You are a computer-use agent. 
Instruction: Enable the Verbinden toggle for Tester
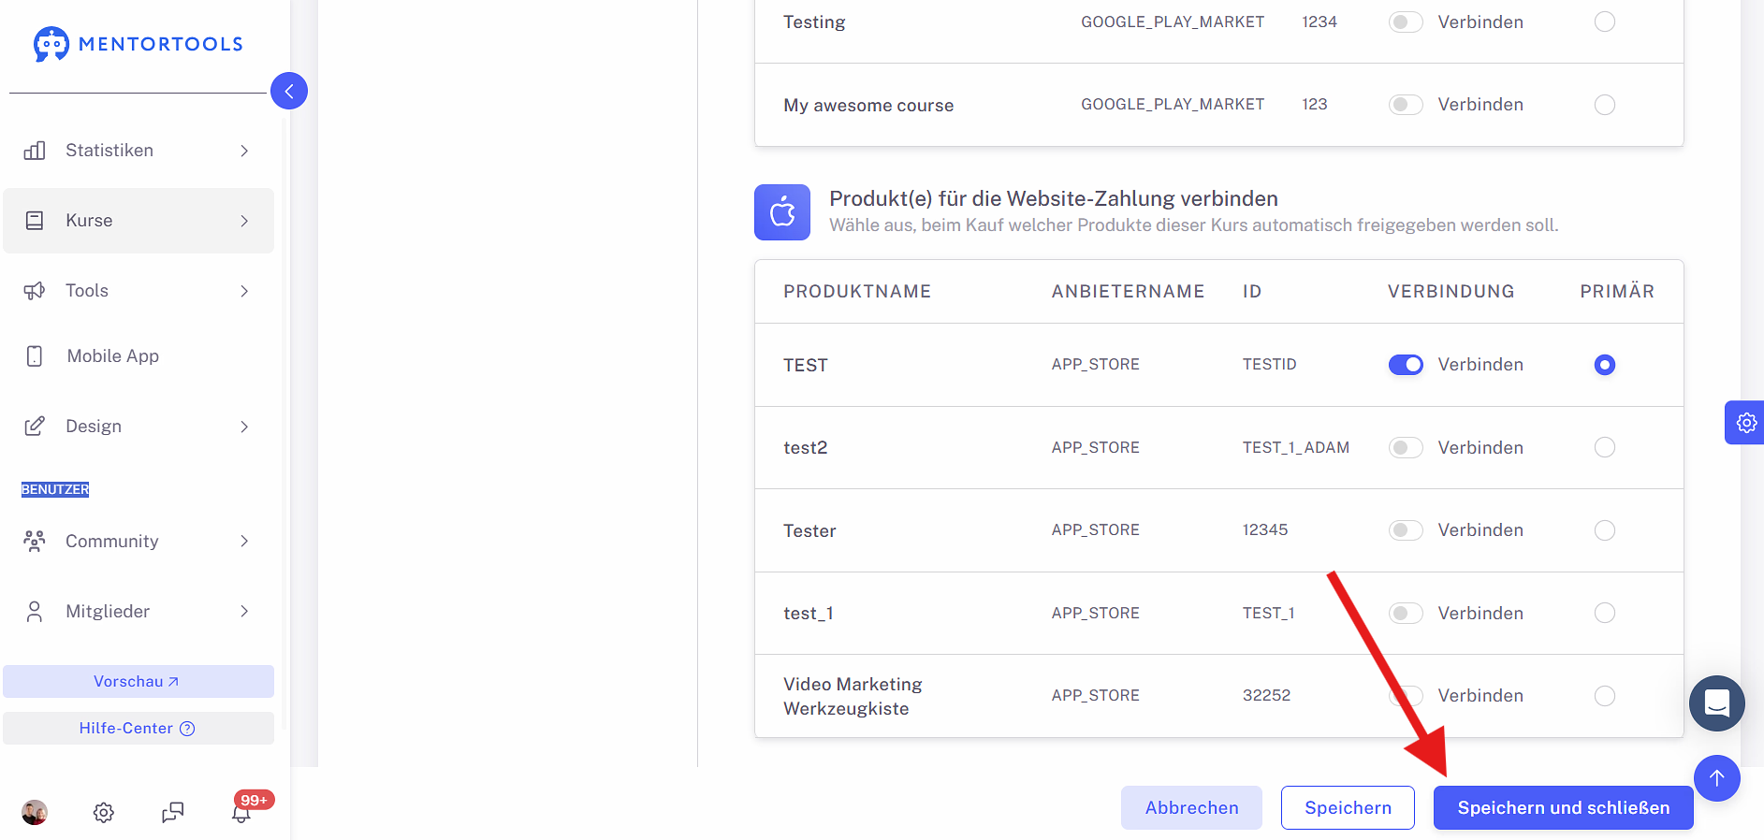pos(1406,530)
